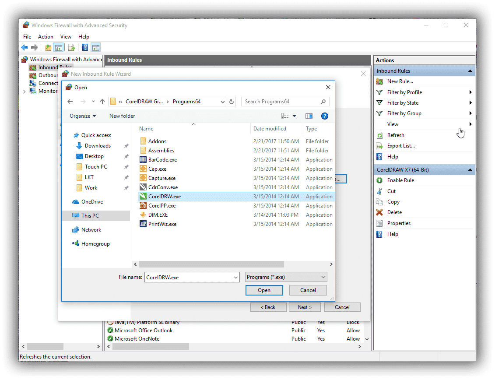The height and width of the screenshot is (380, 495).
Task: Collapse the Inbound Rules actions section
Action: pyautogui.click(x=470, y=71)
